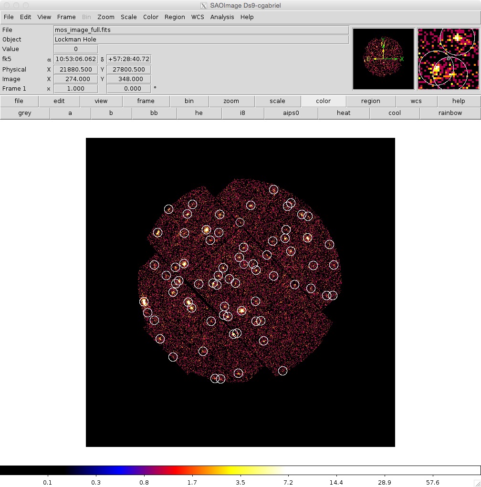Click the window resize grip corner
The width and height of the screenshot is (481, 487).
coord(477,483)
